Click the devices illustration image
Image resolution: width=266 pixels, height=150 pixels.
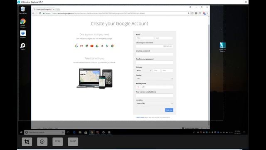(x=94, y=78)
